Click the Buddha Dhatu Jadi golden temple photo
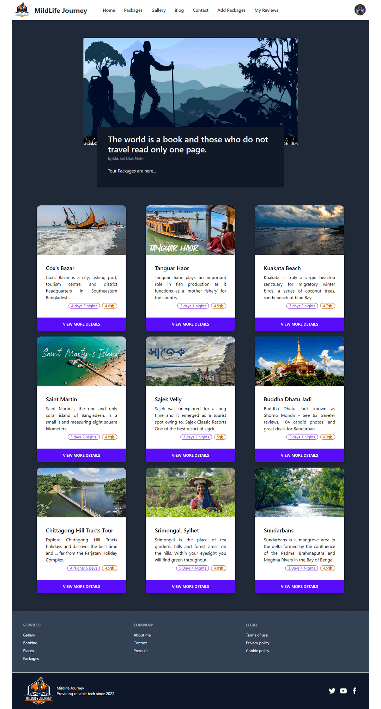The width and height of the screenshot is (381, 709). (x=300, y=361)
